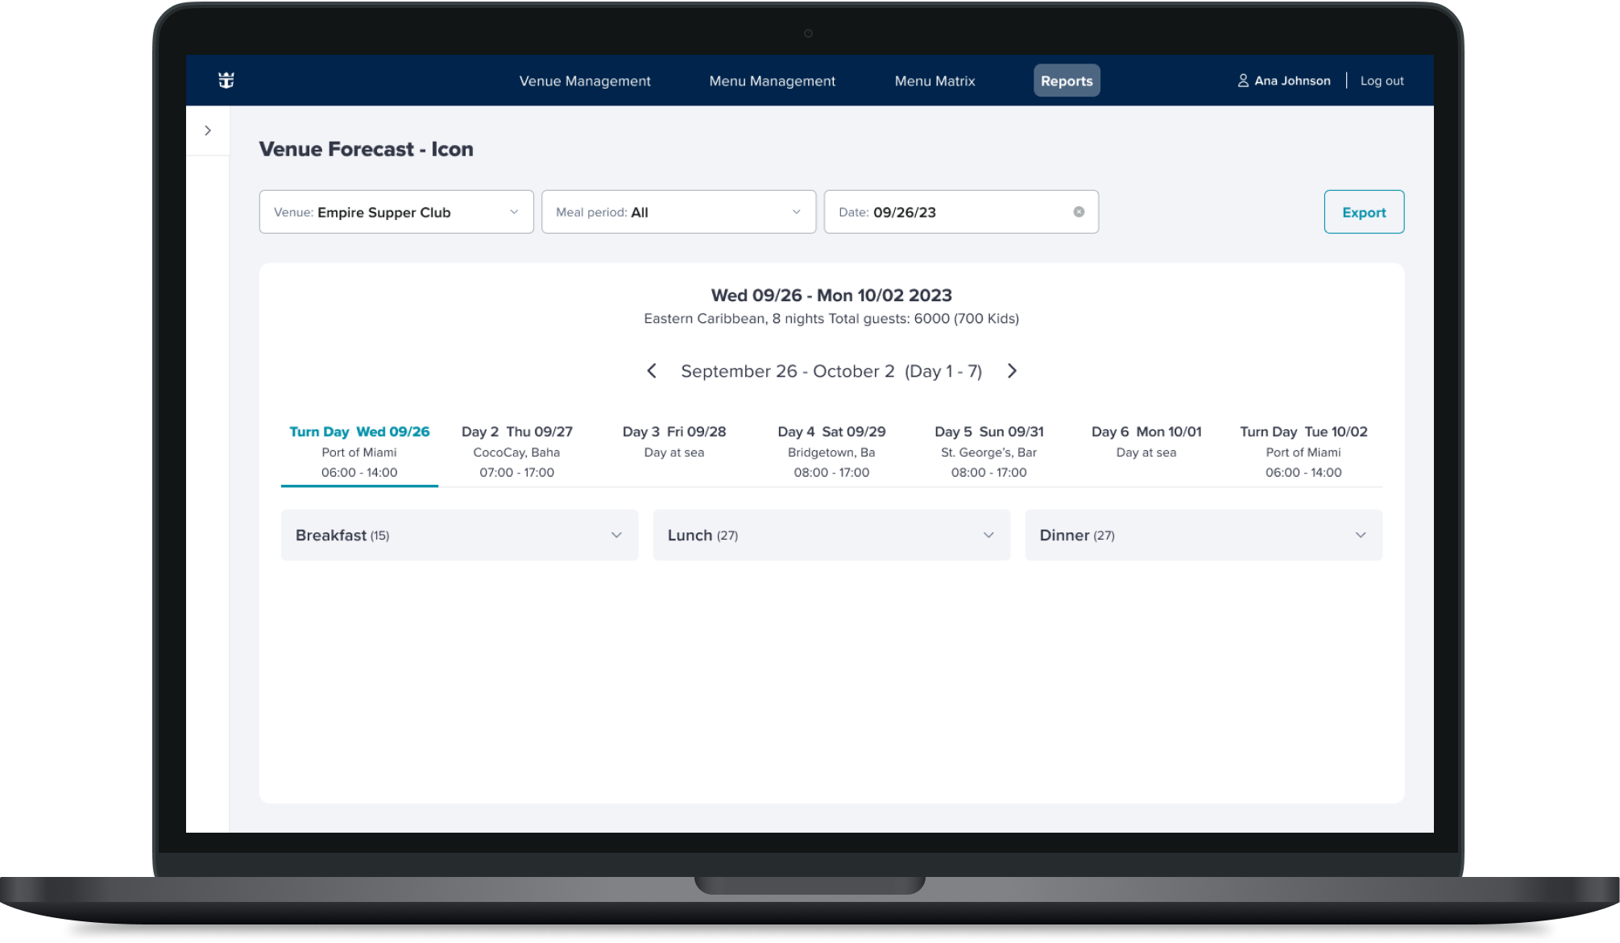Click the Date input field

pos(951,212)
